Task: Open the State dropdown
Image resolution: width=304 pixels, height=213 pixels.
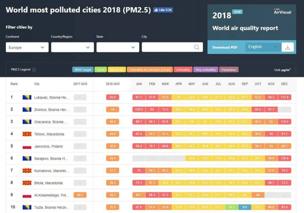Action: click(x=118, y=48)
